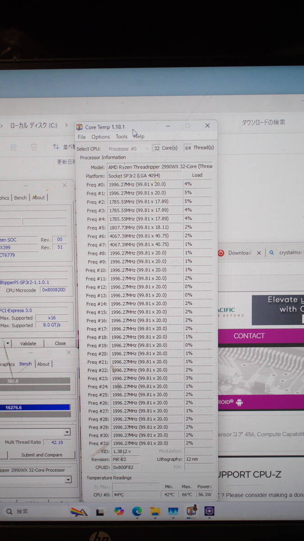304x541 pixels.
Task: Click the 64 Thread(s) count box
Action: (188, 148)
